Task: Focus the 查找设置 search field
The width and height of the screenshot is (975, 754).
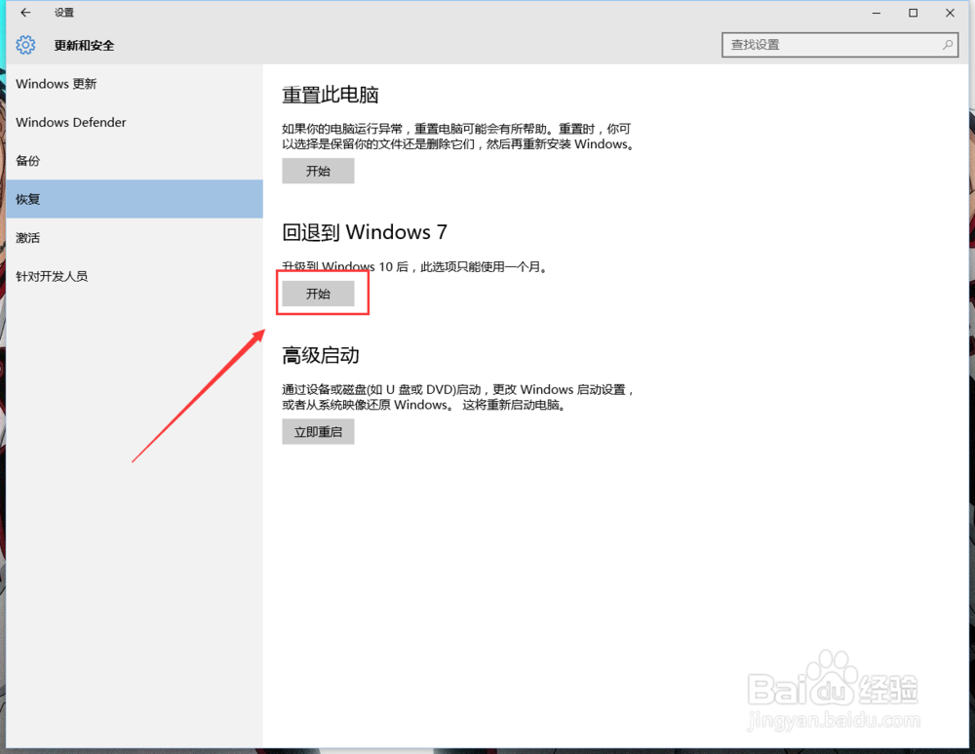Action: [x=839, y=45]
